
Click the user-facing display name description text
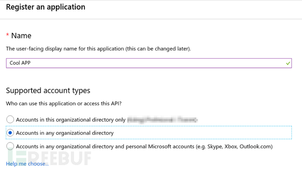pyautogui.click(x=98, y=49)
